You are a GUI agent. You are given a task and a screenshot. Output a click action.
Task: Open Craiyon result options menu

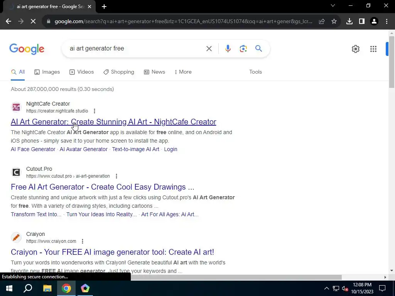(x=83, y=241)
